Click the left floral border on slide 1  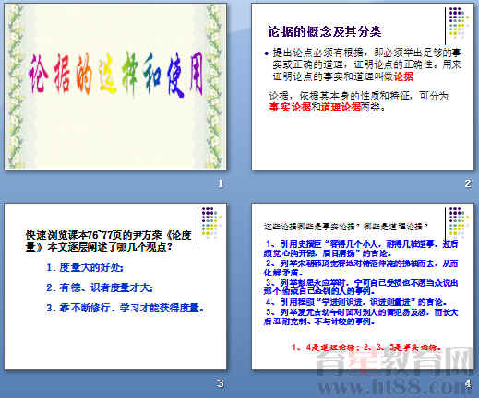(x=16, y=87)
